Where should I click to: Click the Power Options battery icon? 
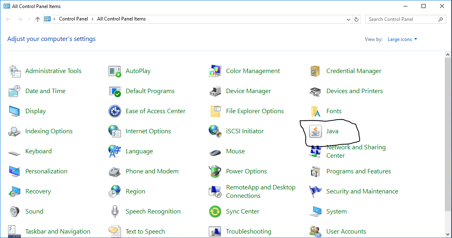tap(215, 171)
